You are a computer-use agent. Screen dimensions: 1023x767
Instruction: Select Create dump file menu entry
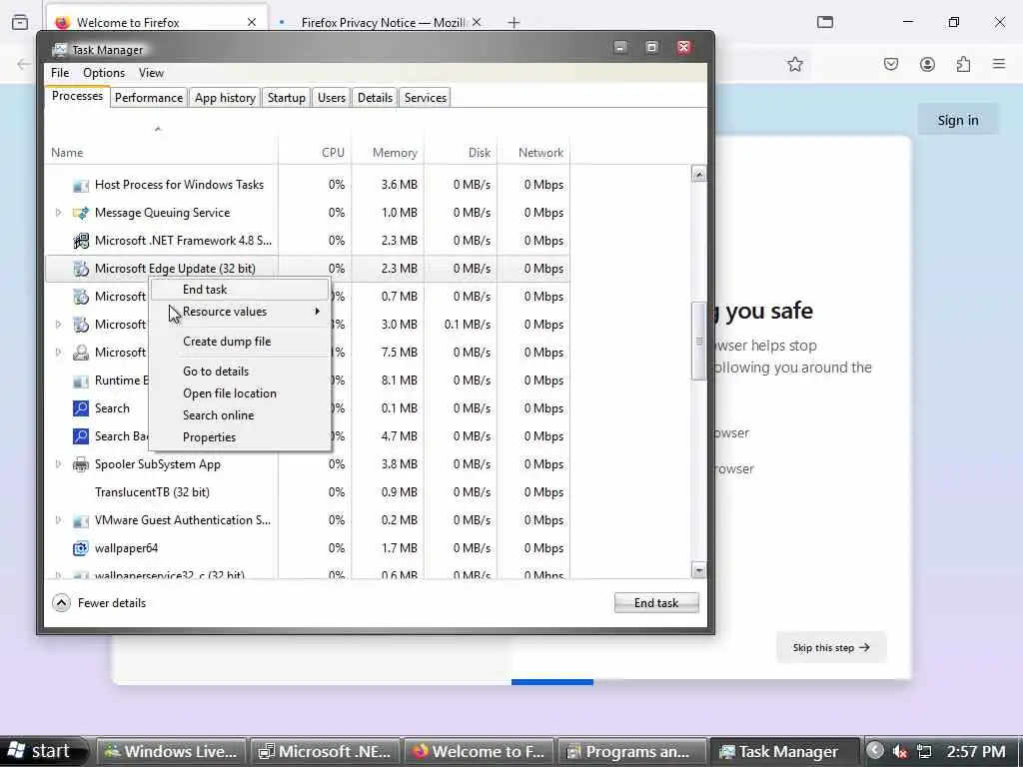tap(240, 342)
